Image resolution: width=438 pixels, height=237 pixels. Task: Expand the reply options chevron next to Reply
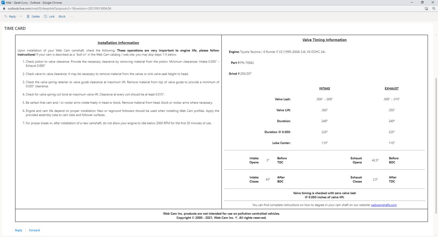21,16
